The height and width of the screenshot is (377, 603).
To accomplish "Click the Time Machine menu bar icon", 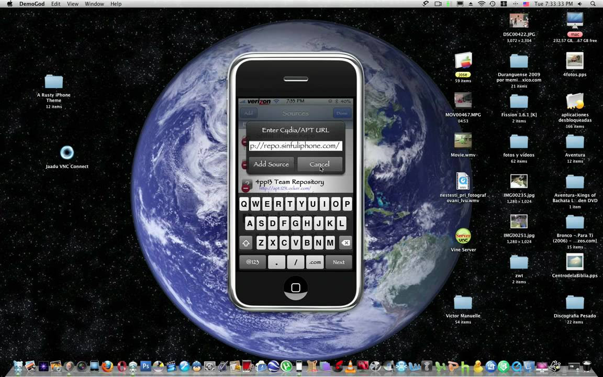I will click(x=492, y=4).
